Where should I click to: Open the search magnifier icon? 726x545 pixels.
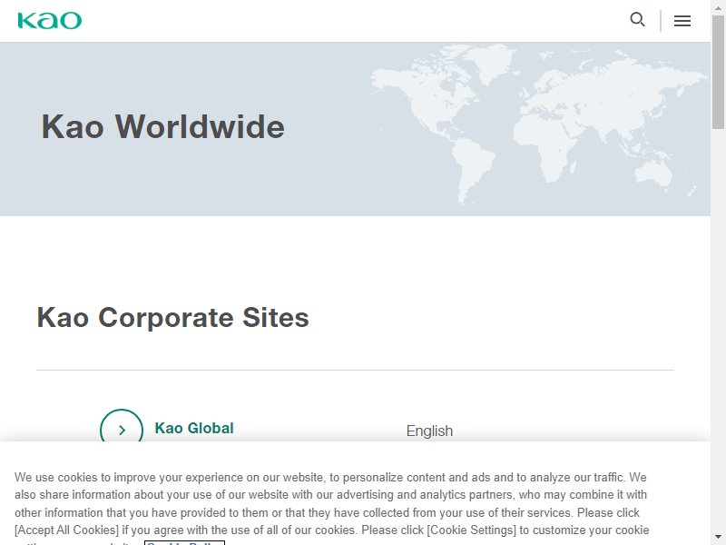[x=638, y=20]
